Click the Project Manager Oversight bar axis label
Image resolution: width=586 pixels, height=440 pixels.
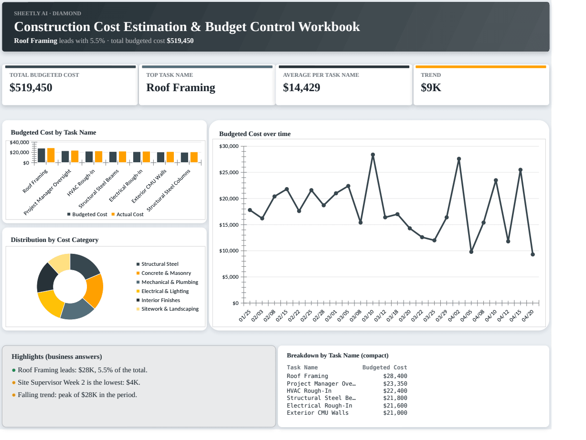tap(47, 192)
